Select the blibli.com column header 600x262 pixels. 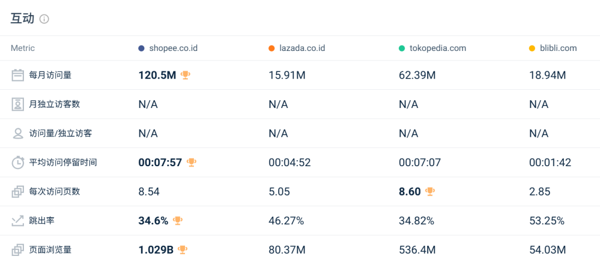click(x=558, y=48)
